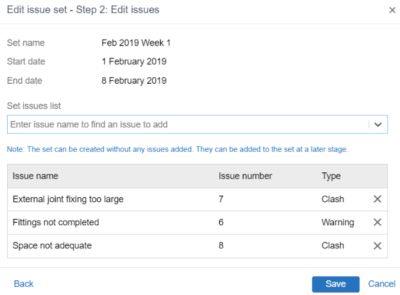Remove Fittings not completed issue from set
The width and height of the screenshot is (400, 295).
(378, 222)
